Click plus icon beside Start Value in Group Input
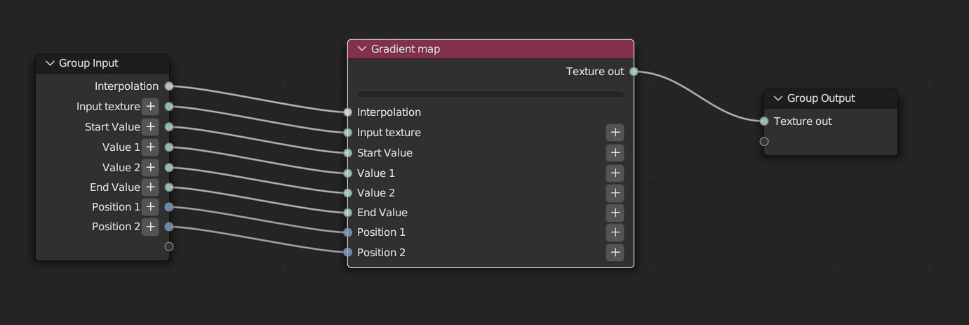The image size is (969, 325). 150,127
